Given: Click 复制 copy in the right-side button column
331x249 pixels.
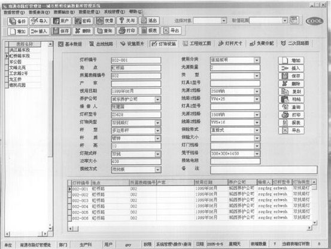Looking at the screenshot, I should (291, 91).
